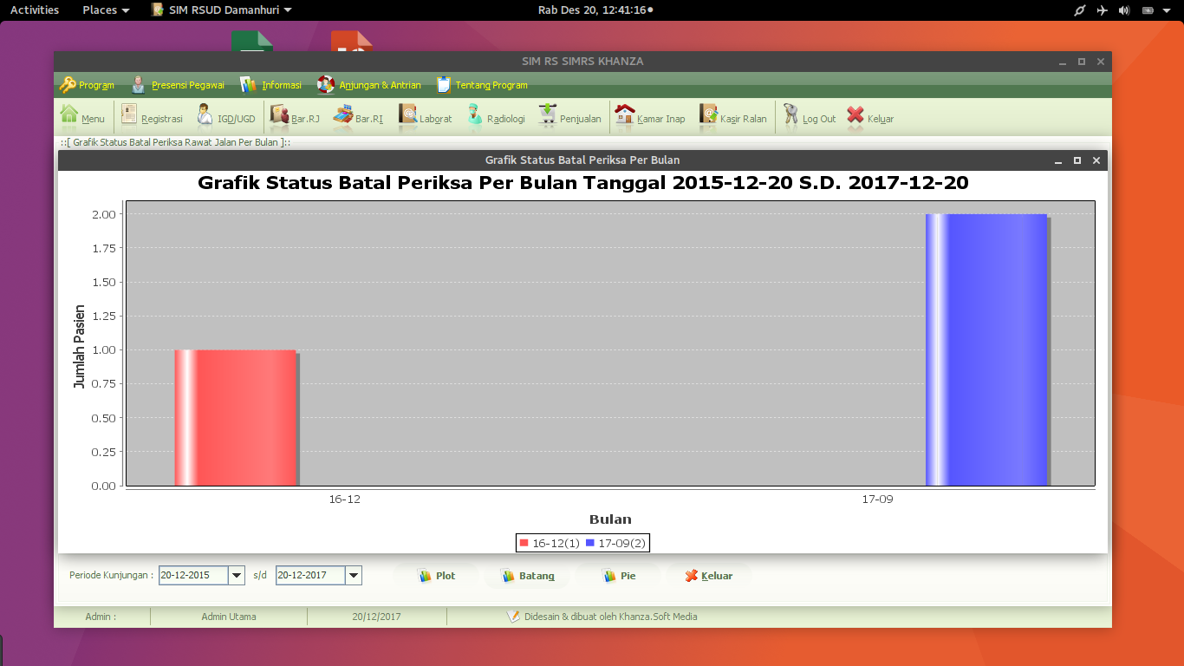Viewport: 1184px width, 666px height.
Task: Expand the end date 20-12-2017 dropdown
Action: click(x=353, y=575)
